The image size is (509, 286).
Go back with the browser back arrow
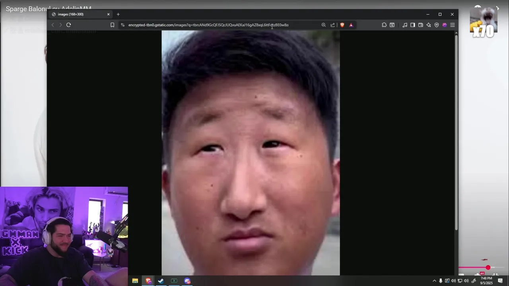(52, 25)
